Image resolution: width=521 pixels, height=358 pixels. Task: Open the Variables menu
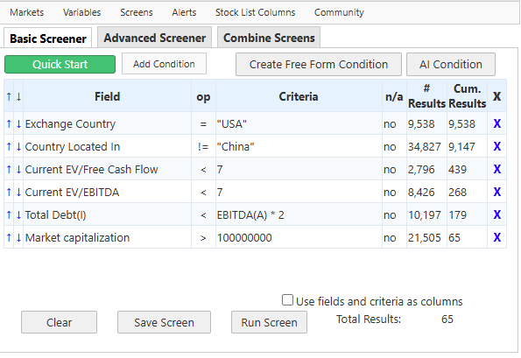point(81,12)
